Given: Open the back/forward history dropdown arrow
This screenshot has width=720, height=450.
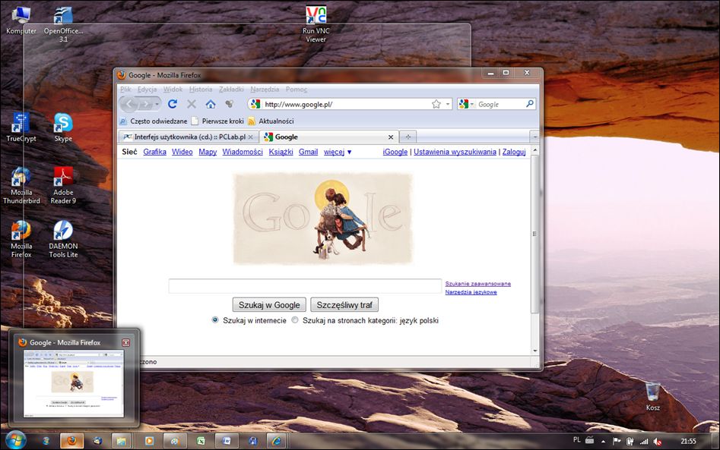Looking at the screenshot, I should click(x=157, y=105).
